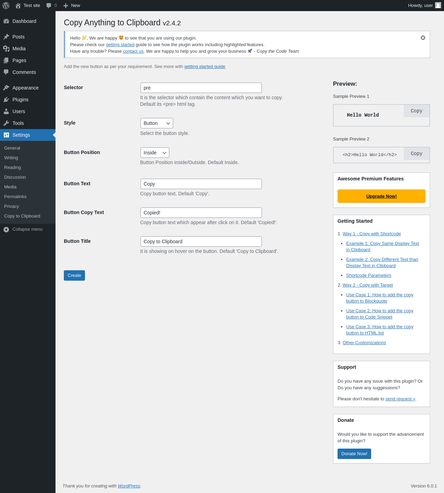Click the WordPress logo icon

pyautogui.click(x=6, y=6)
